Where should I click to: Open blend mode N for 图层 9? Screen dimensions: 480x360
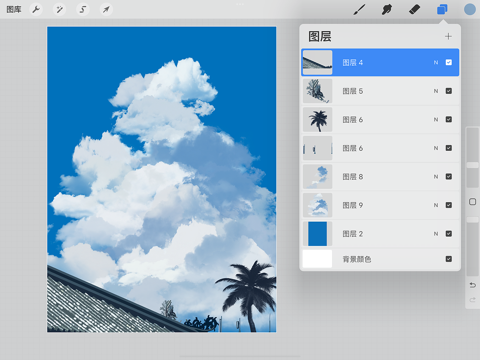click(436, 205)
